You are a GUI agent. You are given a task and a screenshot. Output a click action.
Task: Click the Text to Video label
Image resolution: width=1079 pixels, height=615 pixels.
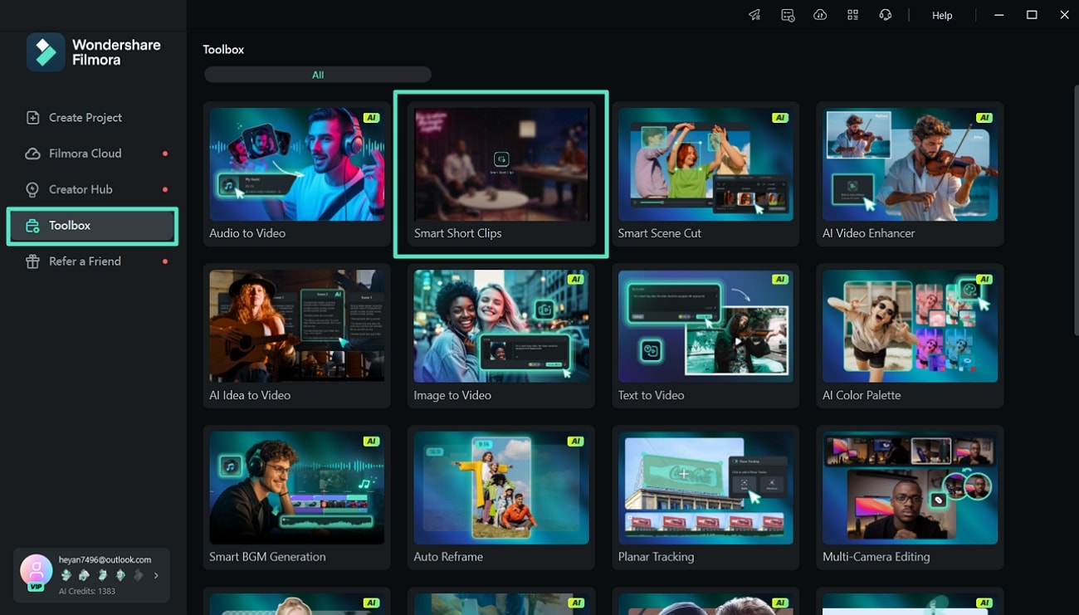coord(651,395)
